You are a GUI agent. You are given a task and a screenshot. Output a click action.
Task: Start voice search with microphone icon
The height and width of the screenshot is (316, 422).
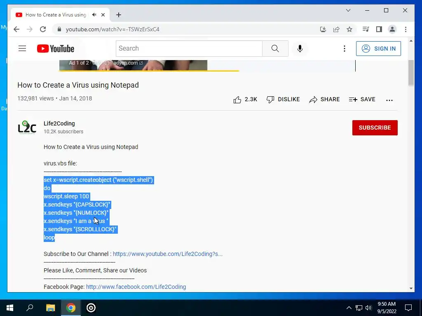pyautogui.click(x=300, y=49)
